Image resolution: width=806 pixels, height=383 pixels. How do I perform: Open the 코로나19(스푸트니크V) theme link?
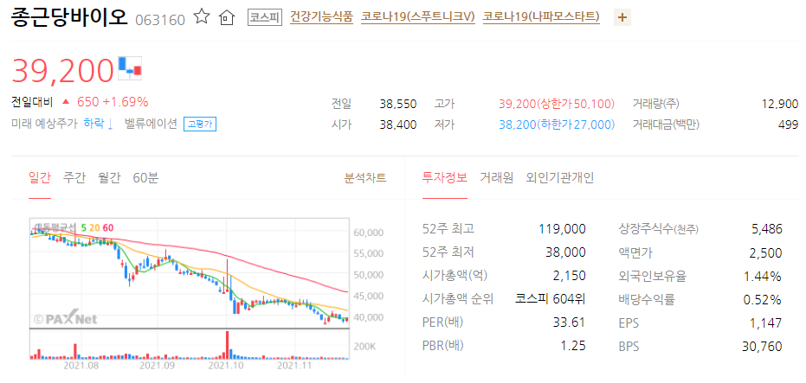coord(418,17)
